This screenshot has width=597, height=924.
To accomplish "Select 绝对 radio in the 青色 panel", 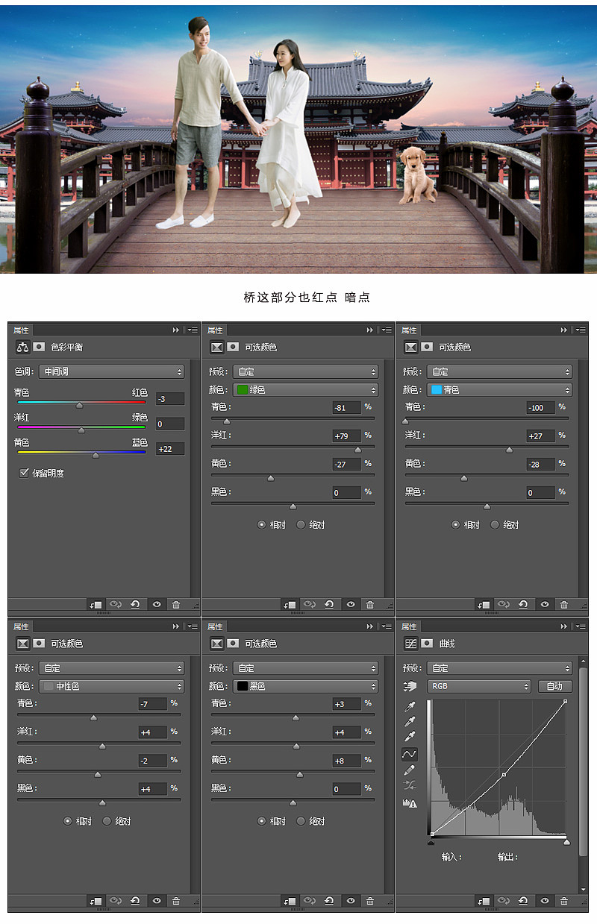I will coord(495,525).
